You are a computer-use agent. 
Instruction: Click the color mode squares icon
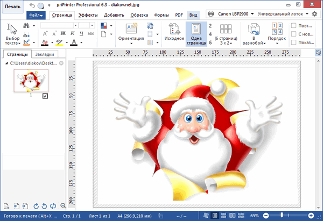(x=104, y=26)
